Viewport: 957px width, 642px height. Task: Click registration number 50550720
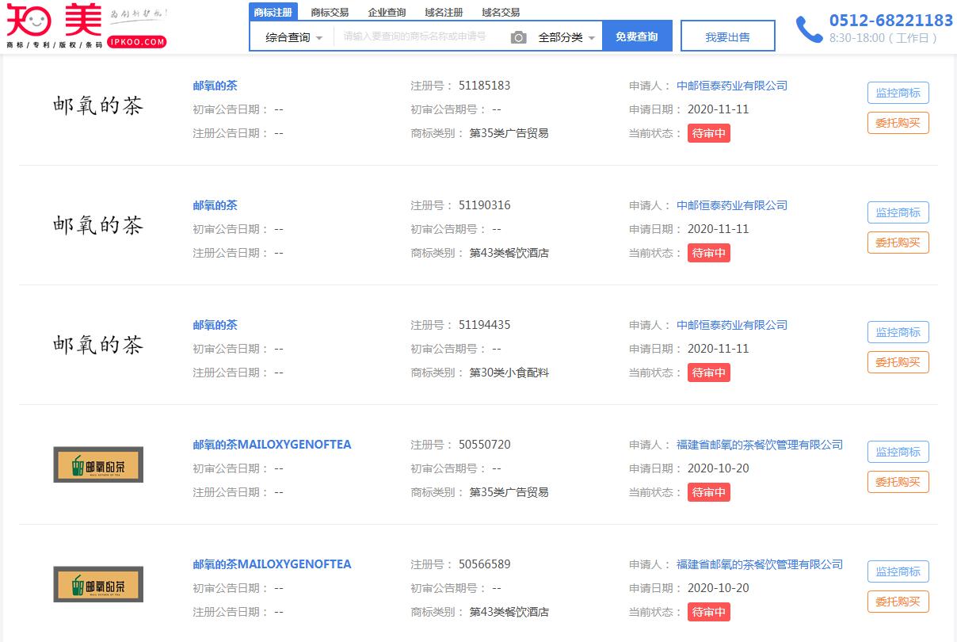pyautogui.click(x=485, y=445)
